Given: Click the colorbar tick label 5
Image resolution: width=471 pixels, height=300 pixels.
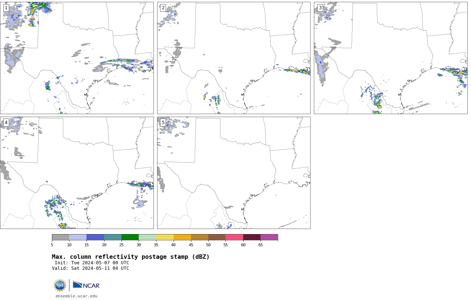Looking at the screenshot, I should point(52,245).
